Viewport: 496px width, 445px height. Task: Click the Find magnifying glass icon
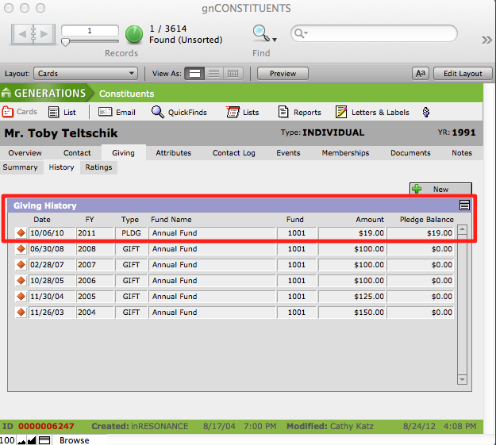pos(260,33)
